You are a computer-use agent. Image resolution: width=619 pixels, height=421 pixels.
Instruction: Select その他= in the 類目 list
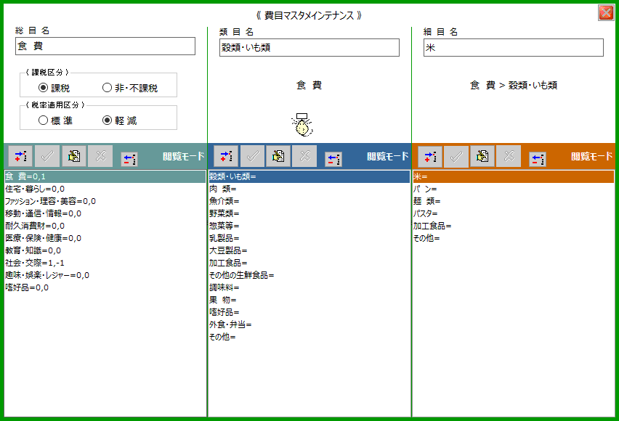(309, 337)
